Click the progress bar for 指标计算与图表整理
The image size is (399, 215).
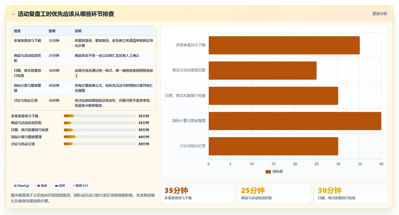tap(100, 137)
